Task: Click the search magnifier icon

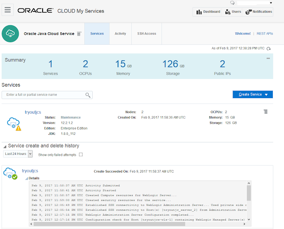Action: (x=88, y=95)
